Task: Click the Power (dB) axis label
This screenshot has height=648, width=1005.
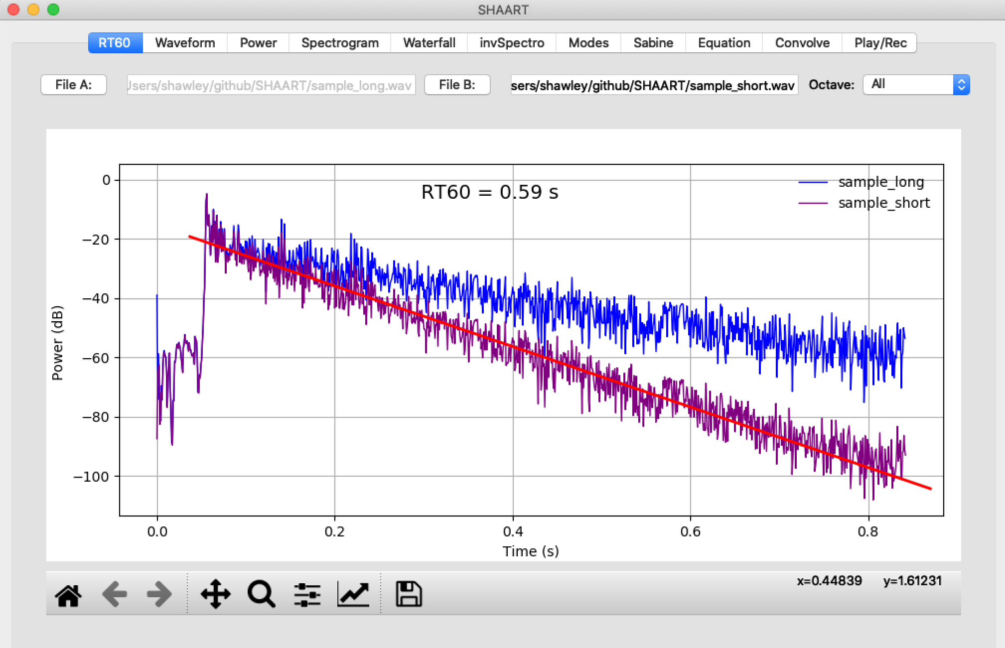Action: (x=58, y=343)
